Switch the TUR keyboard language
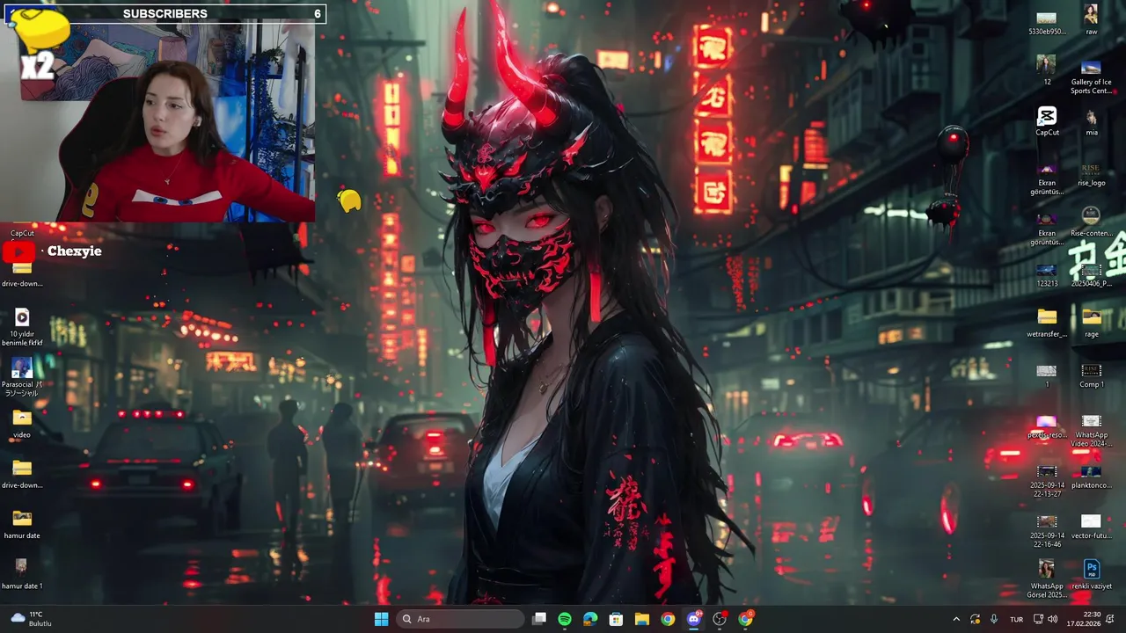 [x=1017, y=619]
